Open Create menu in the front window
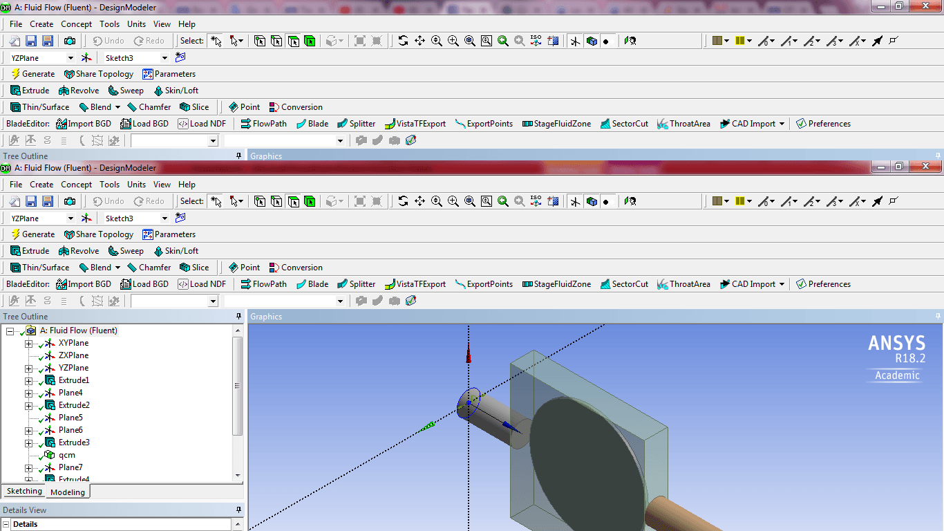Screen dimensions: 944x531 point(41,185)
